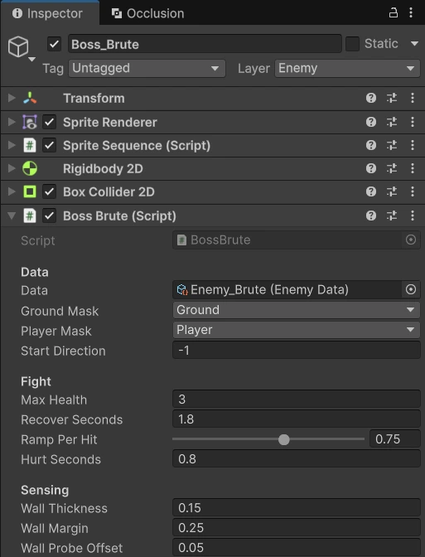The width and height of the screenshot is (425, 557).
Task: Click the Wall Thickness value field
Action: pos(296,508)
